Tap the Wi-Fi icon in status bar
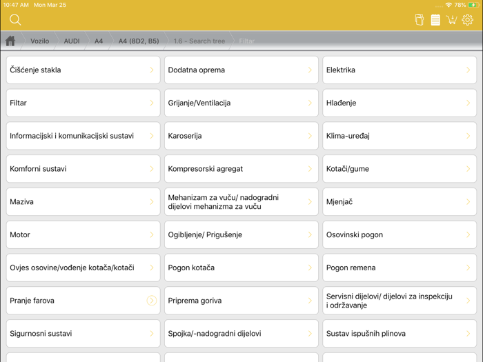Screen dimensions: 483x362 click(x=448, y=5)
